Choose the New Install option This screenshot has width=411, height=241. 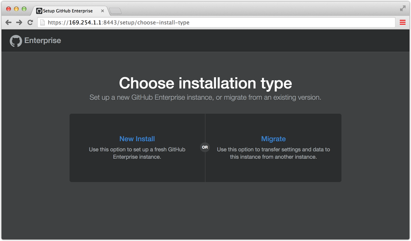click(x=137, y=139)
